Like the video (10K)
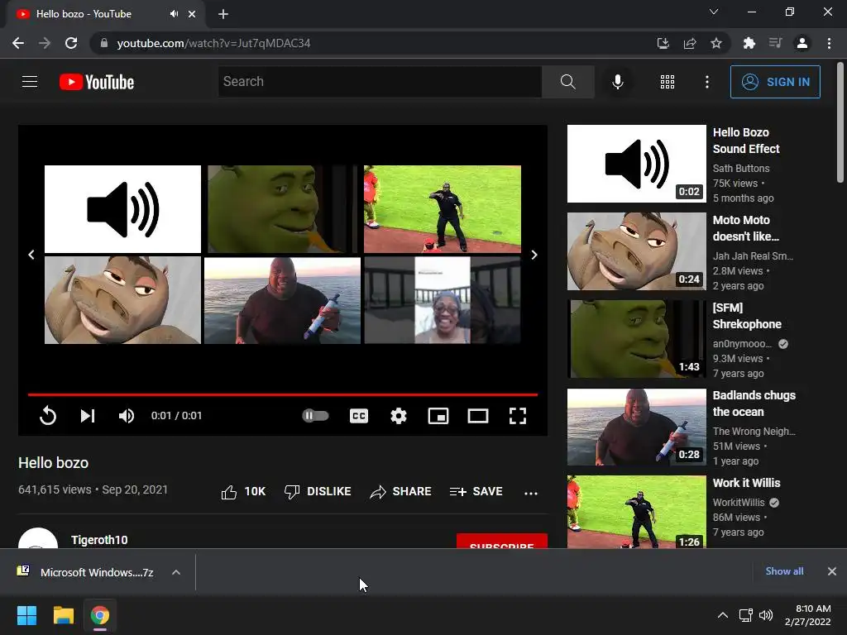The height and width of the screenshot is (635, 847). click(x=244, y=492)
